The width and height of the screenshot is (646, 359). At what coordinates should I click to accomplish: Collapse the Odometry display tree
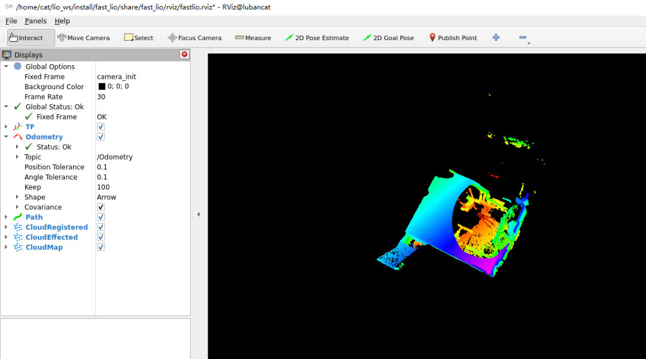(6, 137)
